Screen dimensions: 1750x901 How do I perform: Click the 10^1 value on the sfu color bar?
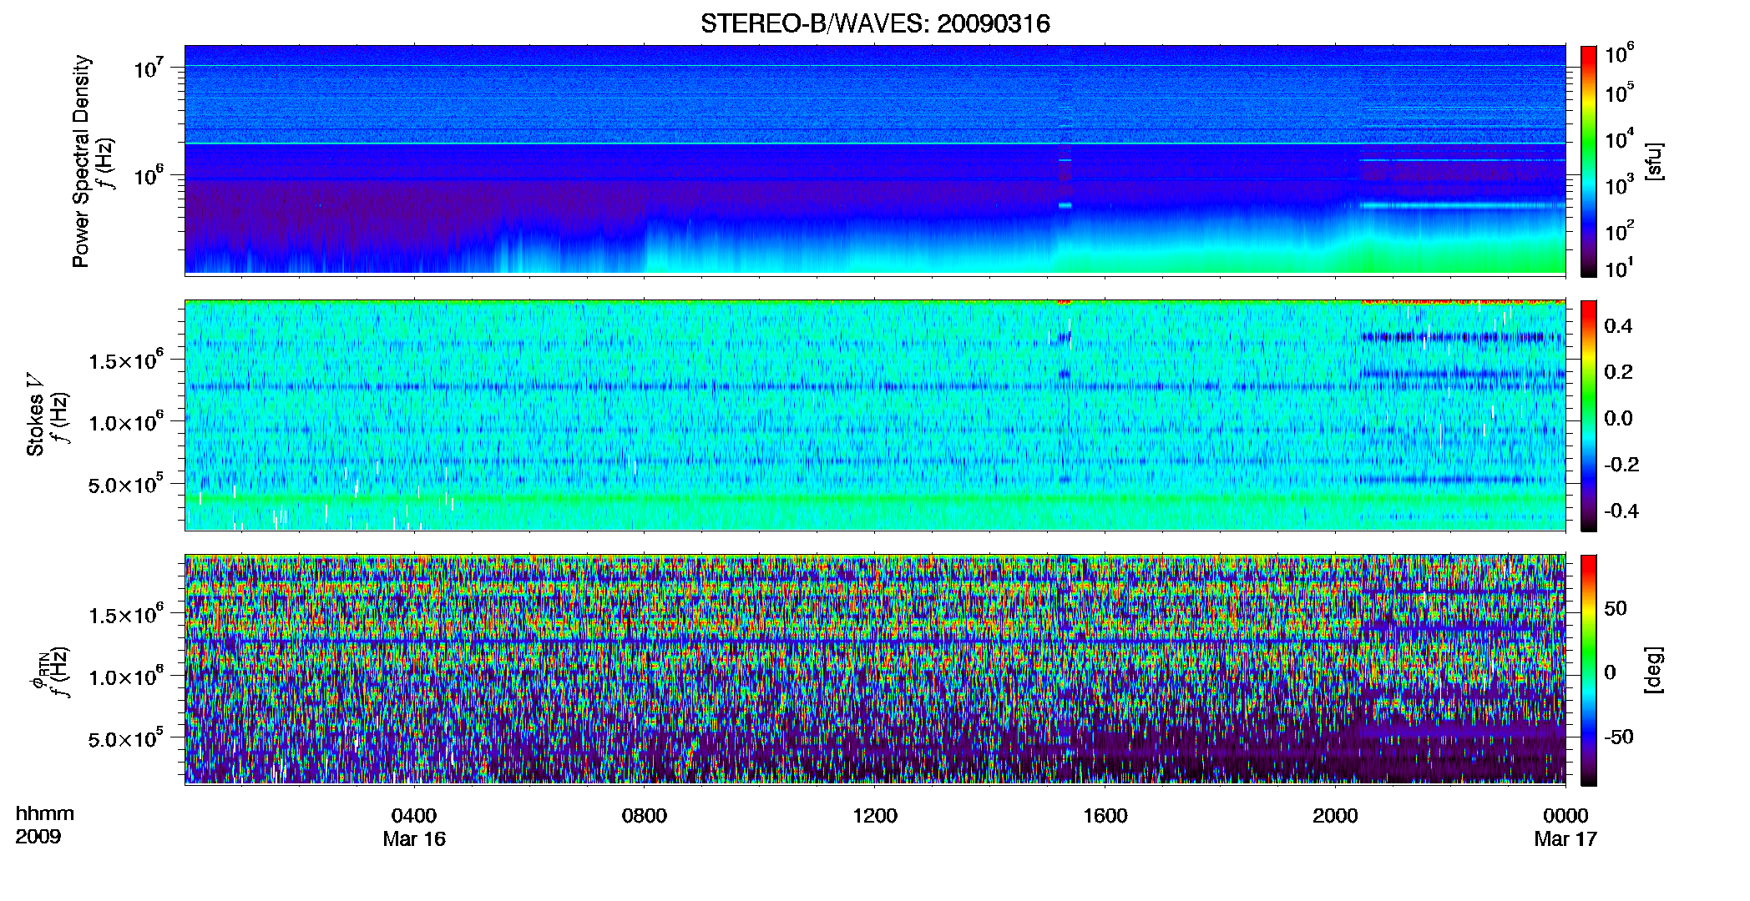point(1620,268)
